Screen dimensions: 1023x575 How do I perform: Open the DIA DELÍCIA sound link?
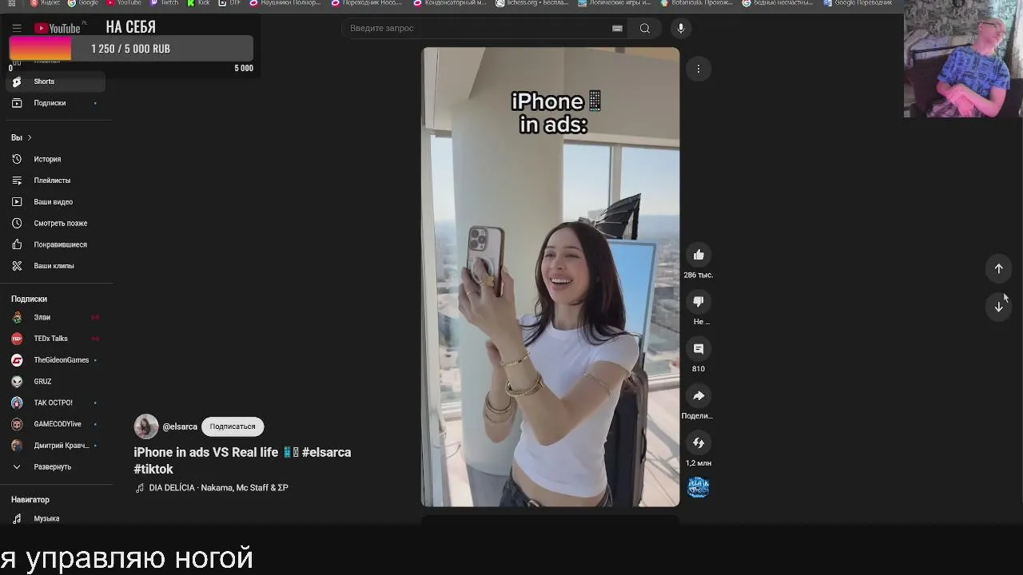(218, 487)
